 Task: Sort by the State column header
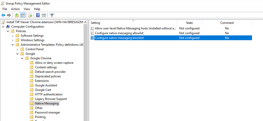coord(189,23)
